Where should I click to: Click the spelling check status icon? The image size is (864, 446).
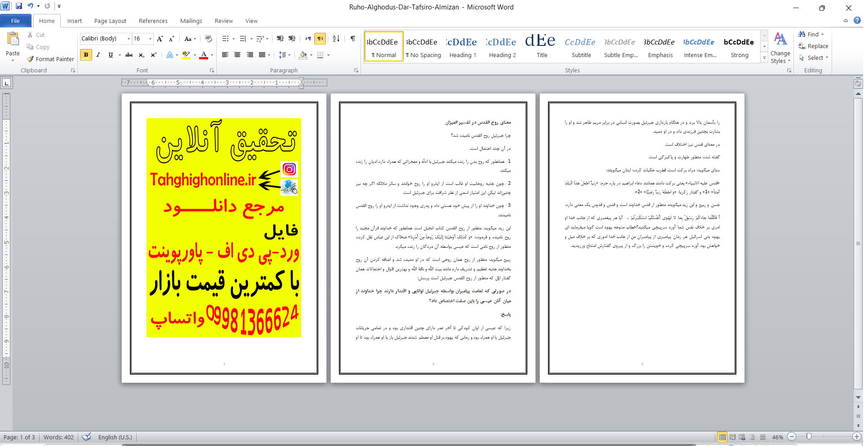point(87,437)
